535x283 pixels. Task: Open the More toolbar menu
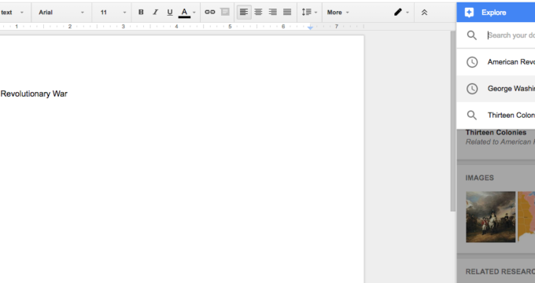[338, 13]
